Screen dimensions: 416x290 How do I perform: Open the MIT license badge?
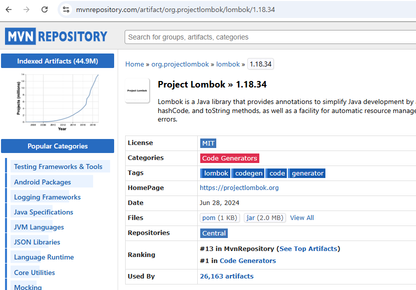point(208,143)
